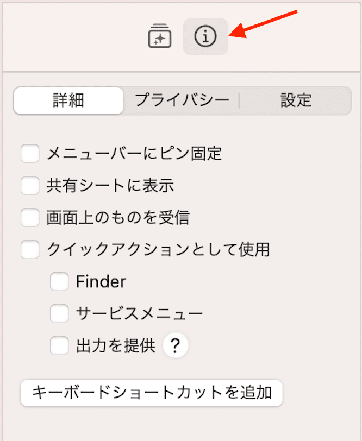Switch to the 詳細 tab
This screenshot has height=441, width=362.
pos(68,100)
